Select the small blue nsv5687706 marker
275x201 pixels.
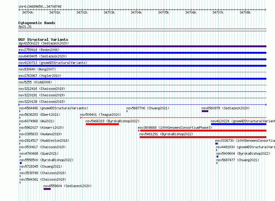pyautogui.click(x=127, y=111)
